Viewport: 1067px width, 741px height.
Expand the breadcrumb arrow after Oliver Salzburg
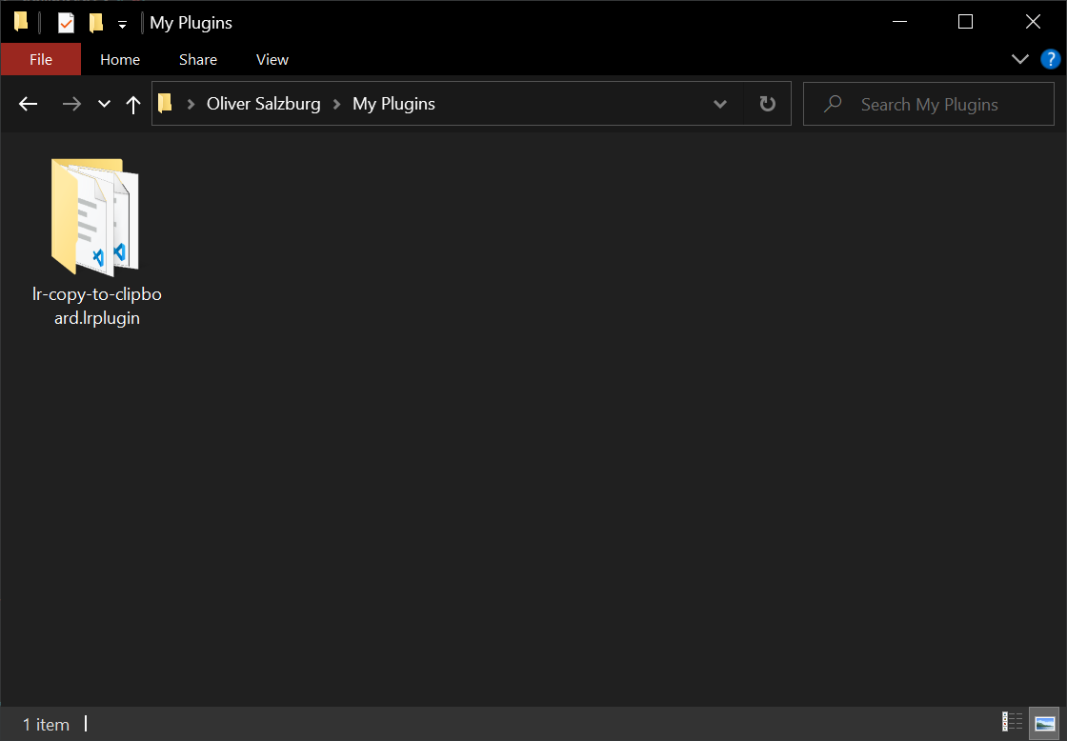pos(336,104)
